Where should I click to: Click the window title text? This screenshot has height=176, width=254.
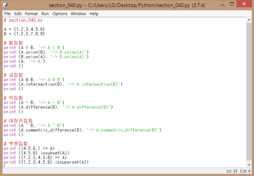[127, 5]
